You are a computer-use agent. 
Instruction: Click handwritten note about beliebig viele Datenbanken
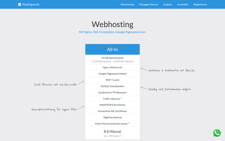pos(169,89)
